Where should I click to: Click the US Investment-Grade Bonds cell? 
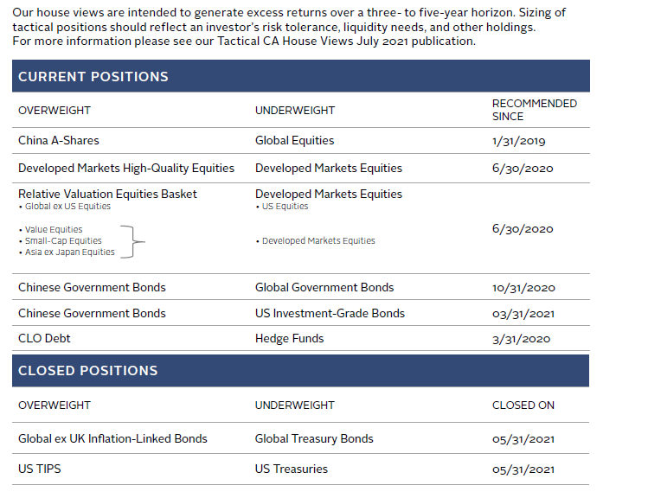click(x=330, y=313)
